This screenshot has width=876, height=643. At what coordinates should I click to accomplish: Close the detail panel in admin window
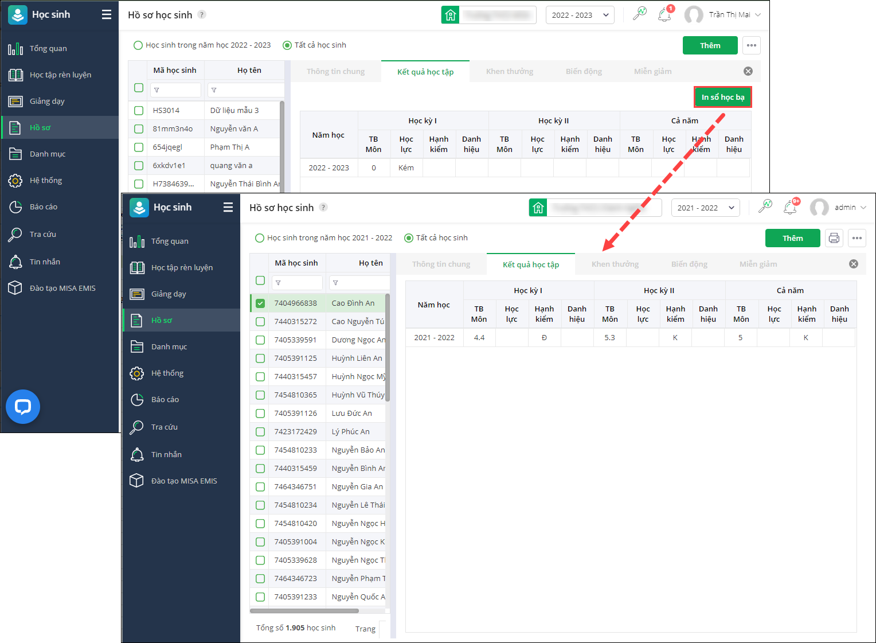pyautogui.click(x=854, y=264)
